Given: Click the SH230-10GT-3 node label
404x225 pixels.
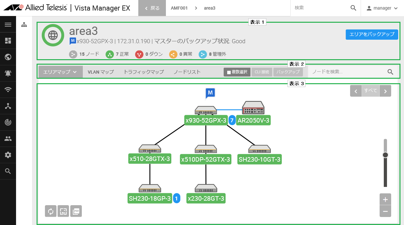Looking at the screenshot, I should pos(260,159).
